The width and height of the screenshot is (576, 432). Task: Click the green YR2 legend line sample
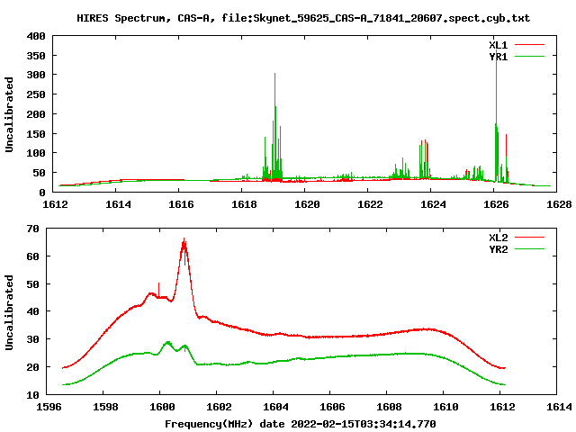[529, 249]
